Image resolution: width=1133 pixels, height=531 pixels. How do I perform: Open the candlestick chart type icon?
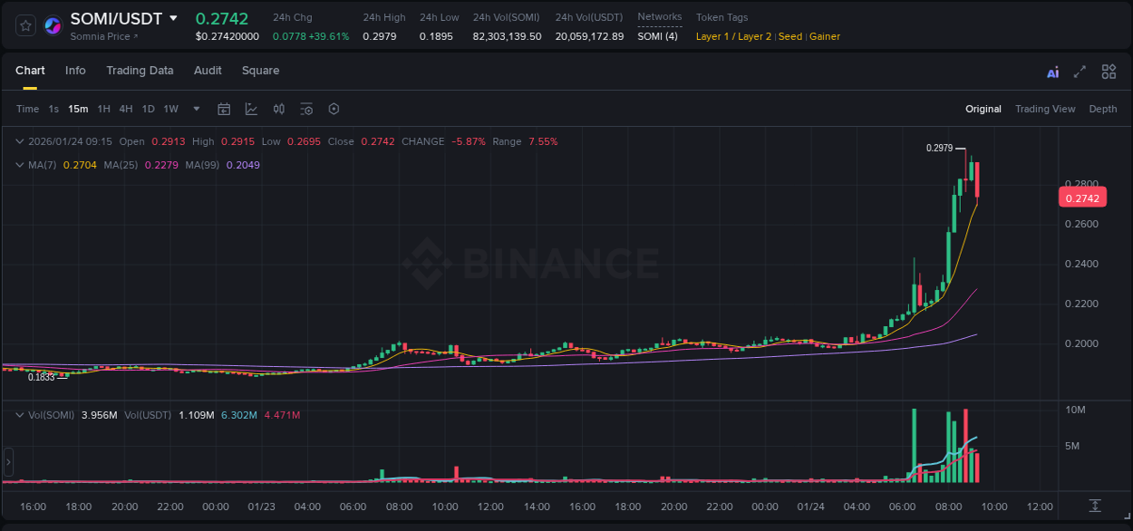(x=278, y=109)
